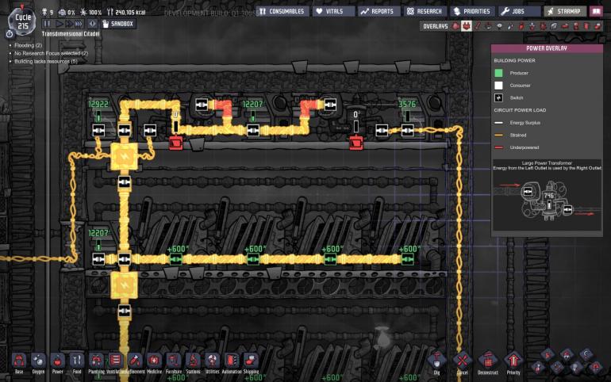
Task: Toggle Sandbox mode button
Action: pyautogui.click(x=118, y=24)
